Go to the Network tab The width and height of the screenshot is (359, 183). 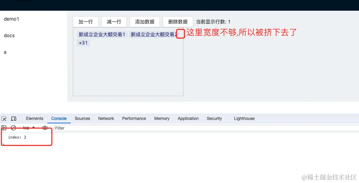(106, 119)
